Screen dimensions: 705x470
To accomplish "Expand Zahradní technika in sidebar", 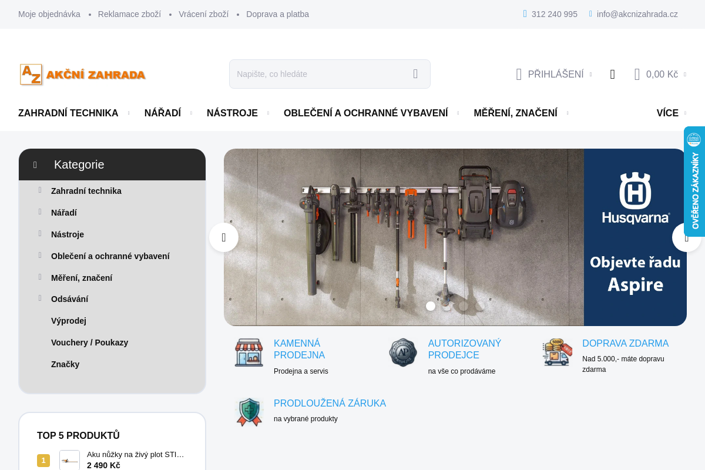I will (40, 190).
